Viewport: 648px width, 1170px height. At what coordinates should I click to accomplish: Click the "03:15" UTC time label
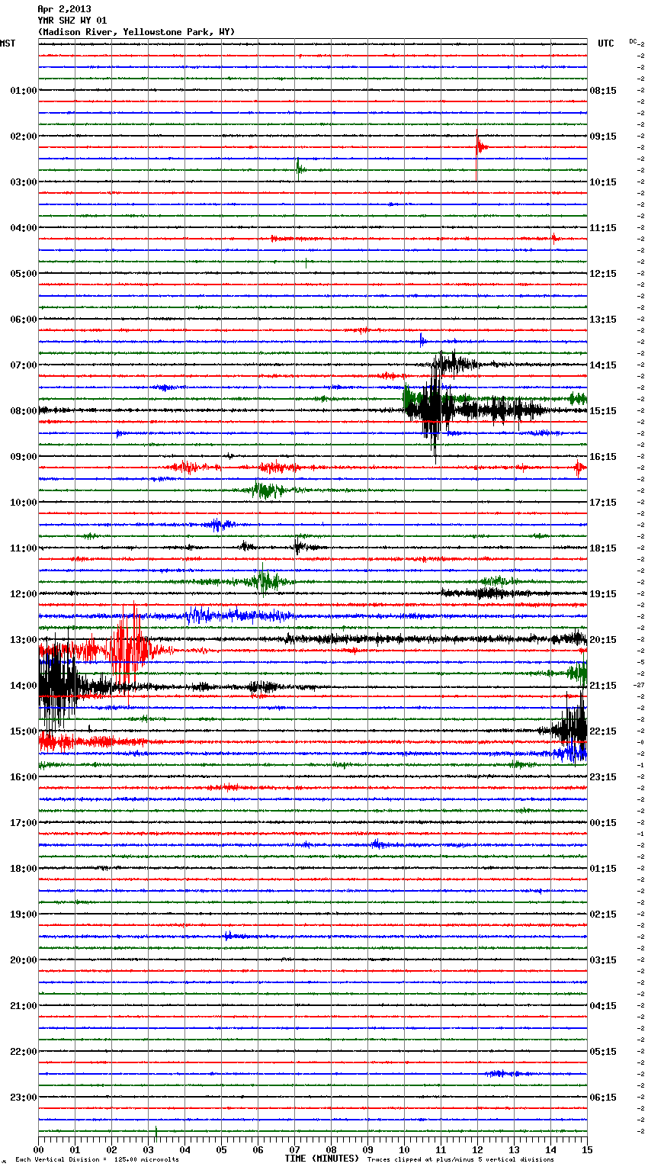pos(603,960)
